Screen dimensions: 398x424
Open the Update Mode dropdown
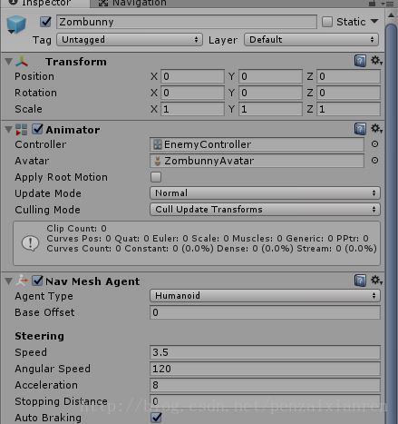click(265, 193)
